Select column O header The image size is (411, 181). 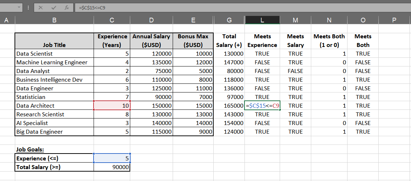click(363, 20)
